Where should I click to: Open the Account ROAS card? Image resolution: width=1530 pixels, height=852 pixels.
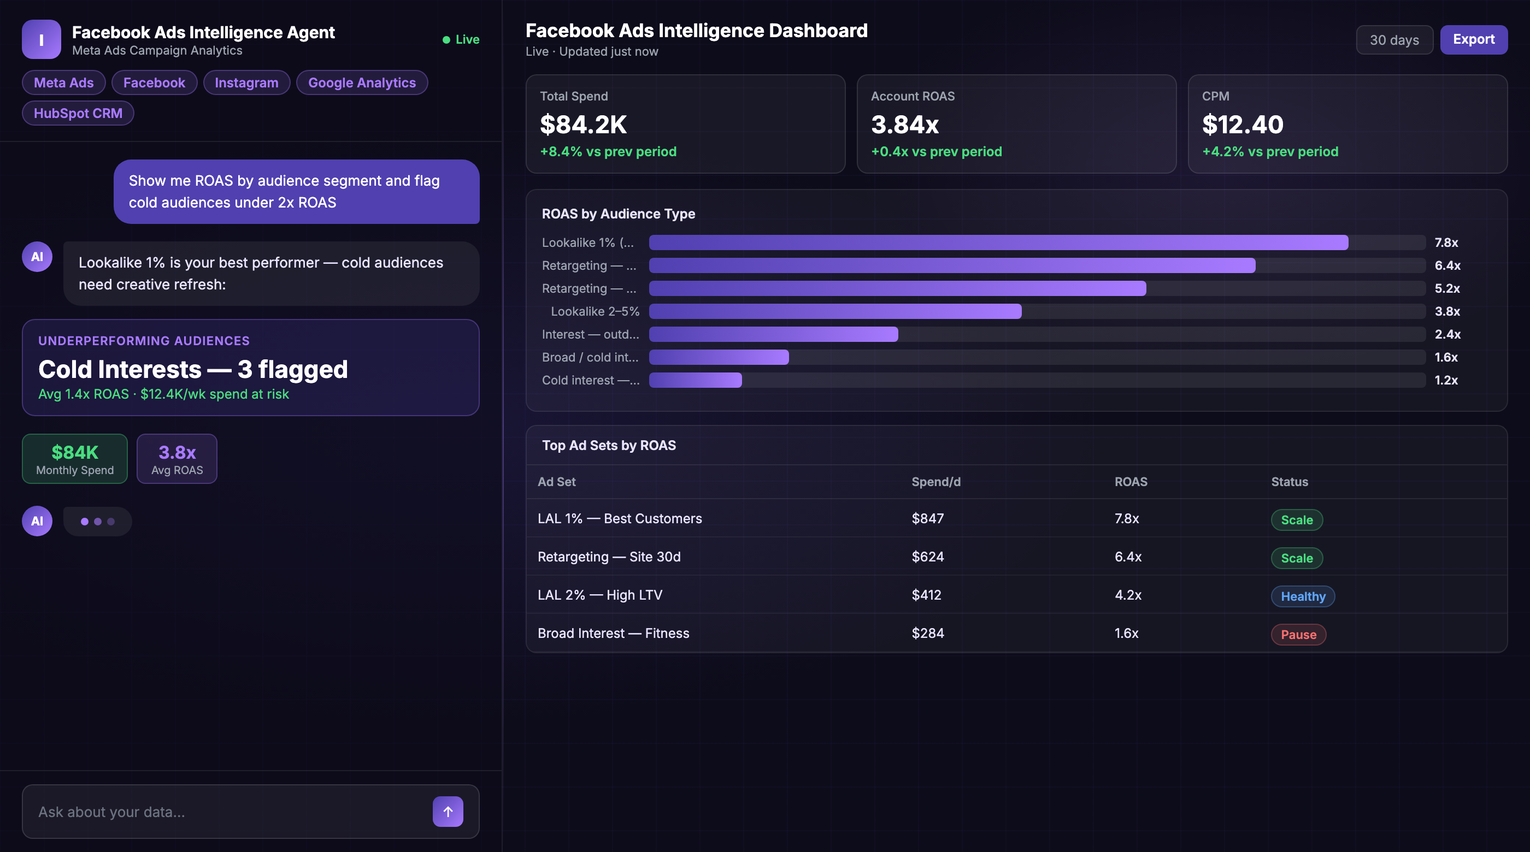(x=1016, y=123)
